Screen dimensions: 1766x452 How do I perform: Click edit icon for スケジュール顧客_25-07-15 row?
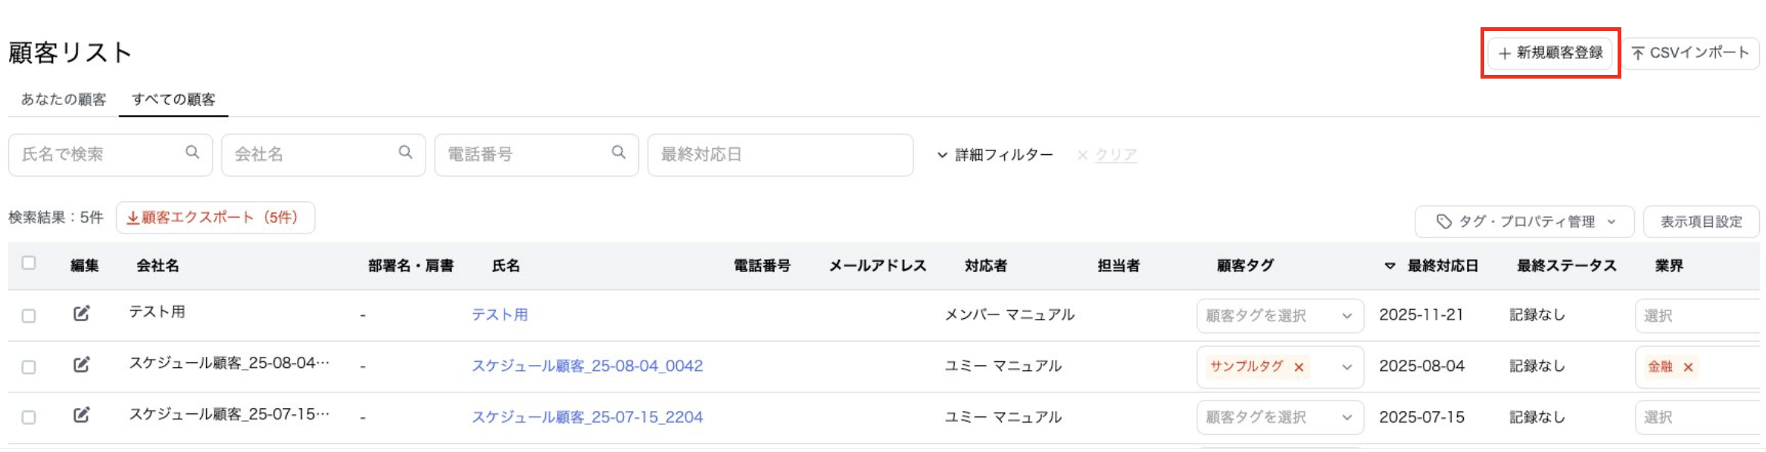click(81, 415)
